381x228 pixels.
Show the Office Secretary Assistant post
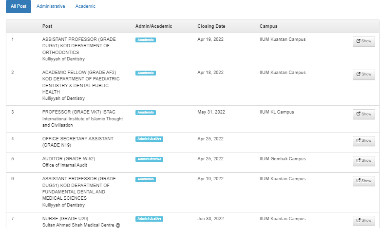tap(364, 141)
